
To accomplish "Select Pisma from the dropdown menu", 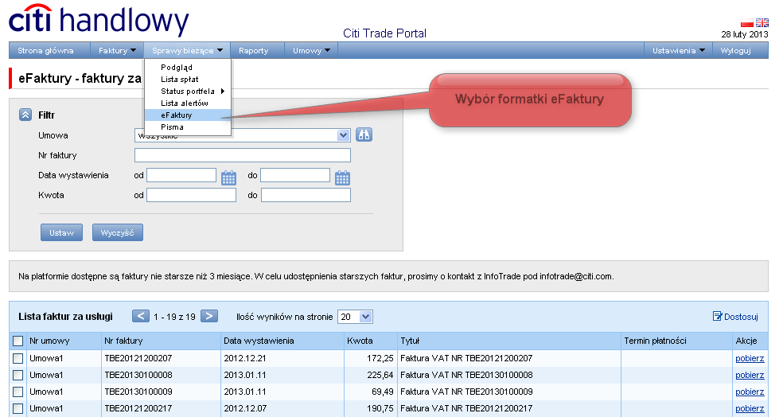I will click(172, 127).
